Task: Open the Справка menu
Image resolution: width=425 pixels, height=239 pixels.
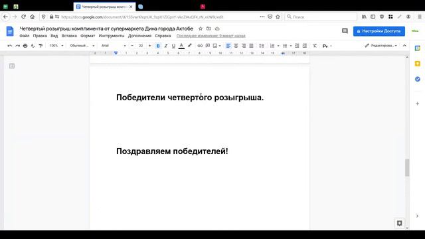Action: [163, 36]
